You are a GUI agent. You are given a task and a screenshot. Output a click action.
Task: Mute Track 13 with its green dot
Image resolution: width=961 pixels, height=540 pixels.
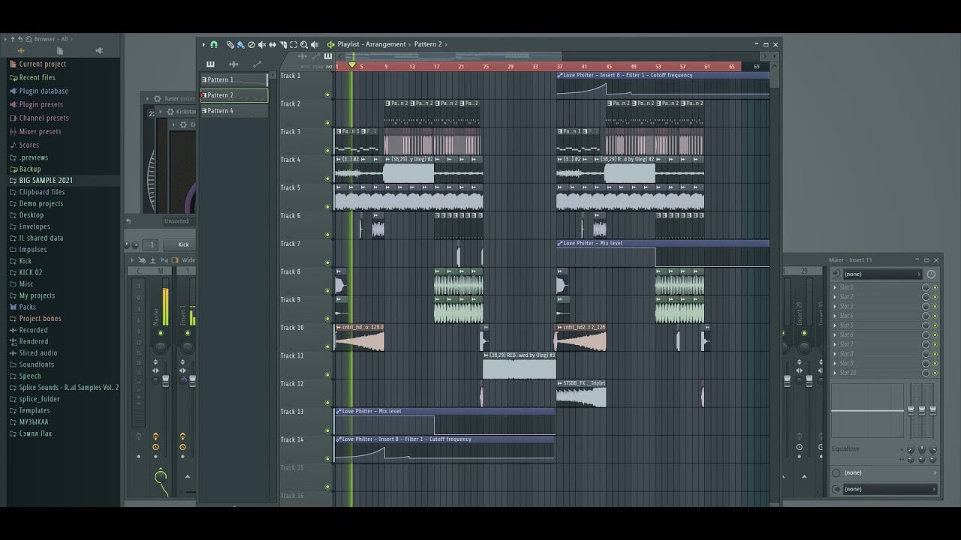tap(327, 430)
